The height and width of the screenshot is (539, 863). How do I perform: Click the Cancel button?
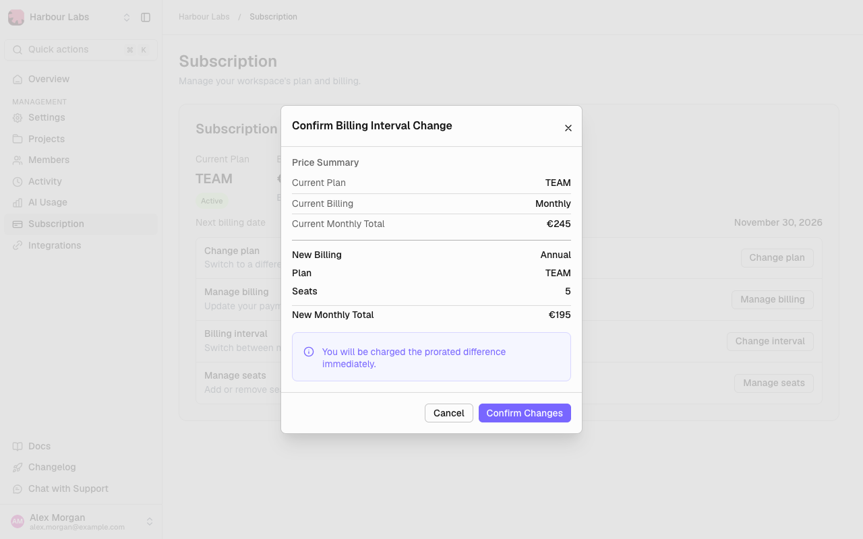click(449, 413)
